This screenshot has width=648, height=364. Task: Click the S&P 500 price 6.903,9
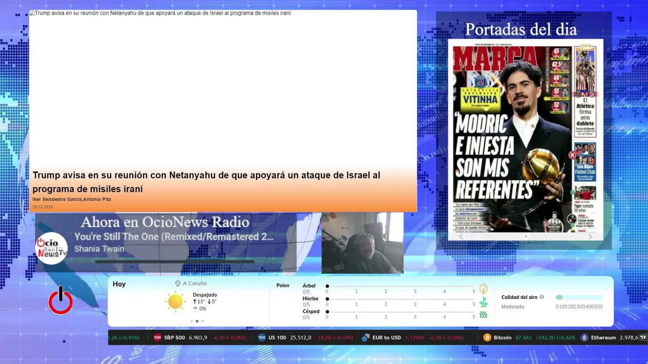click(x=198, y=338)
